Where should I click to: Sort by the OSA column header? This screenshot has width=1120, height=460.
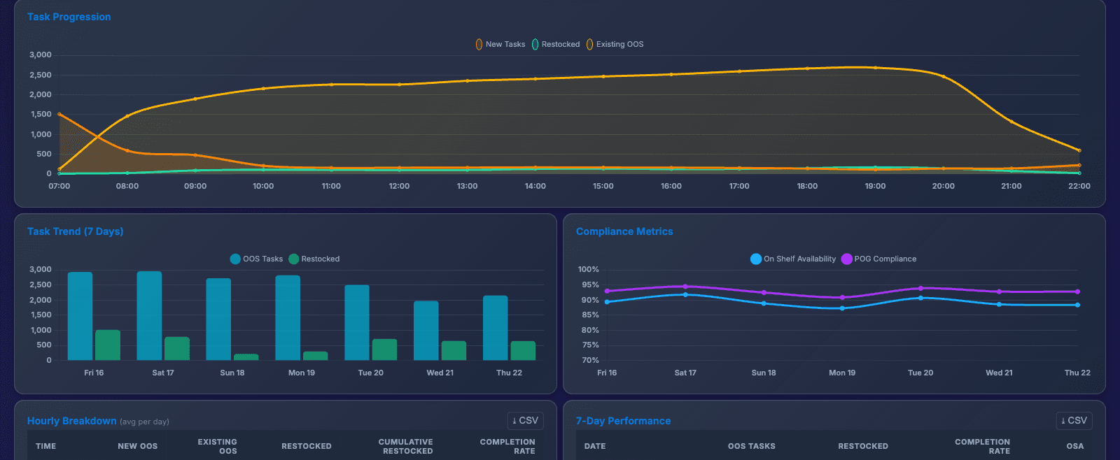click(1075, 446)
